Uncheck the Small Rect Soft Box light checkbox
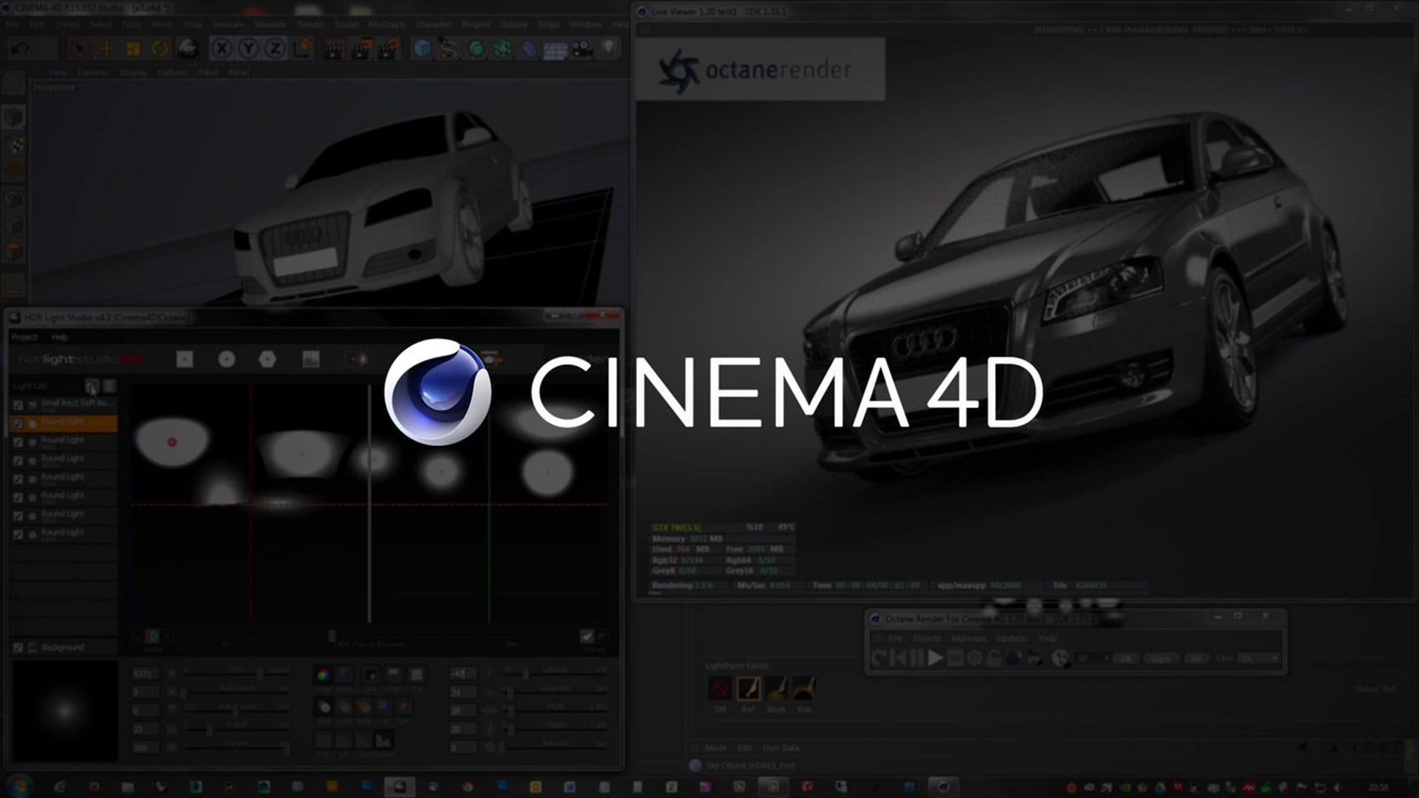 (x=18, y=405)
